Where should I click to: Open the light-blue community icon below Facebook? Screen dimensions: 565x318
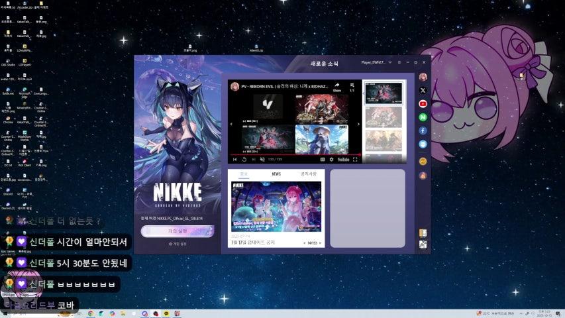(423, 144)
